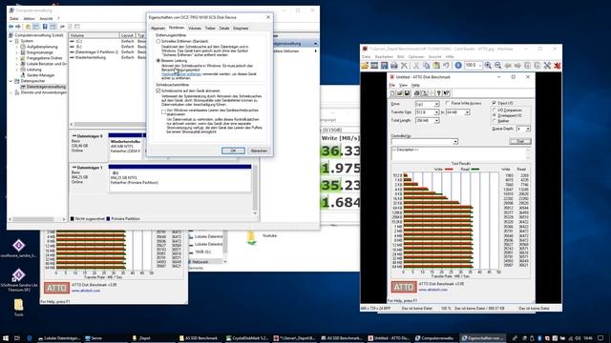This screenshot has height=343, width=611.
Task: Collapse Datenspeicher tree node
Action: point(11,81)
